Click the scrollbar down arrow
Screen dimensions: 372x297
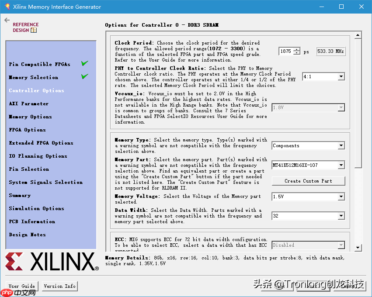click(358, 248)
